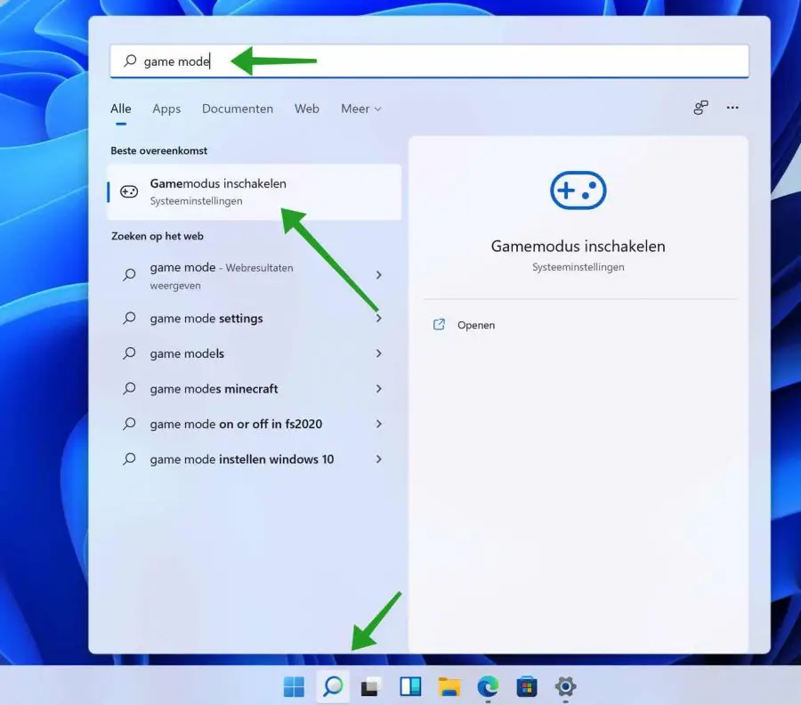The image size is (801, 705).
Task: Expand arrow for 'game mode settings'
Action: (x=378, y=319)
